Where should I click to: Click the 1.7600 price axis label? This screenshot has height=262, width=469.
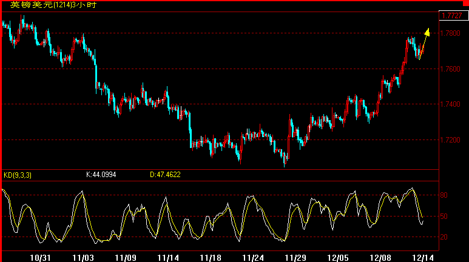(451, 69)
